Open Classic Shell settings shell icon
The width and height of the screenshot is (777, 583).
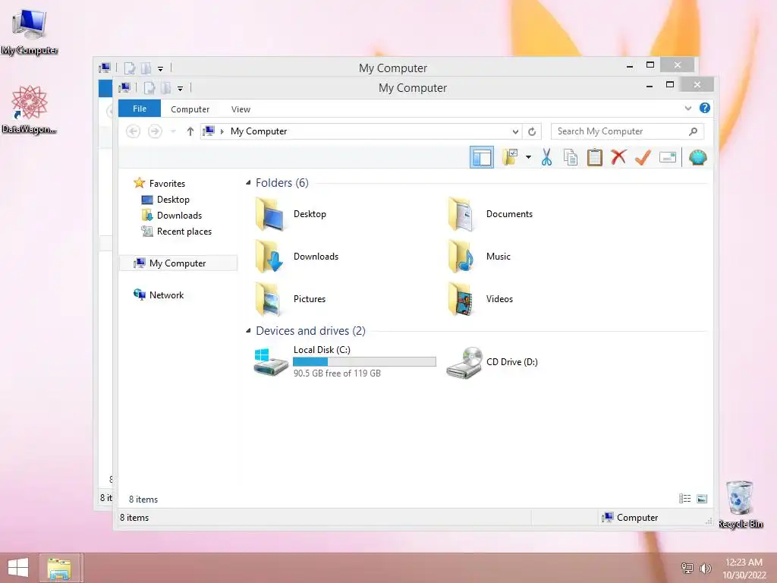coord(698,158)
